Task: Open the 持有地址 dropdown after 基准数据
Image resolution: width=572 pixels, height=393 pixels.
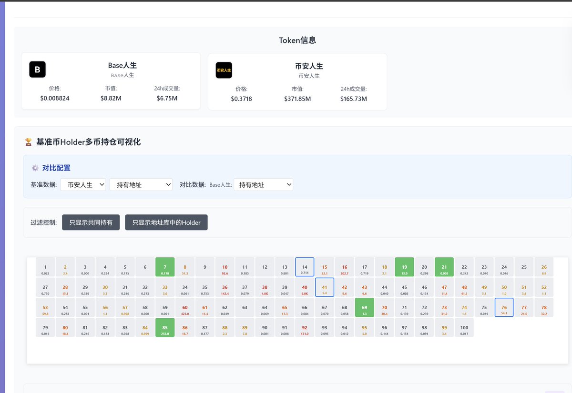Action: [x=141, y=185]
